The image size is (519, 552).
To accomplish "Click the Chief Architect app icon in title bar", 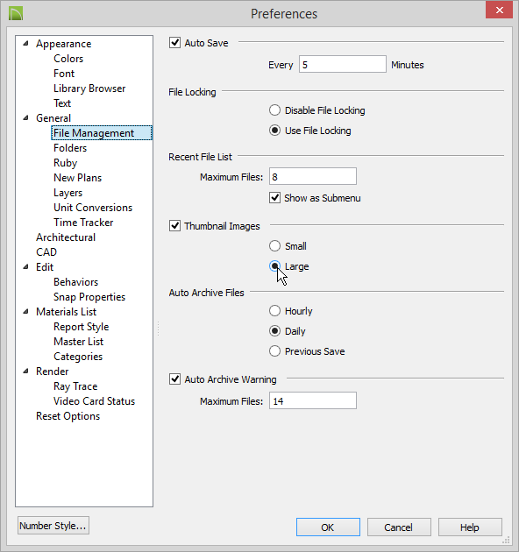I will (16, 13).
